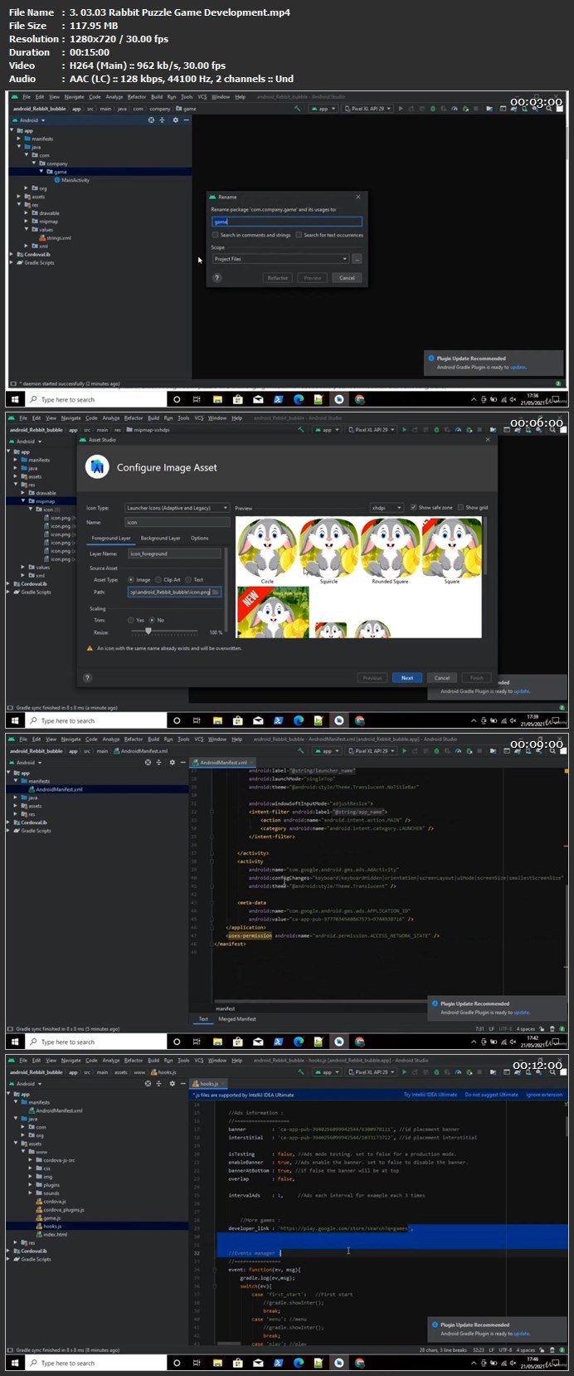Open Edge from the taskbar in 00:06:00 frame
574x1376 pixels.
coord(299,720)
